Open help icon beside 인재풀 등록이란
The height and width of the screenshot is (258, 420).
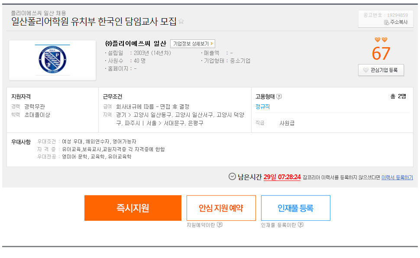point(300,225)
